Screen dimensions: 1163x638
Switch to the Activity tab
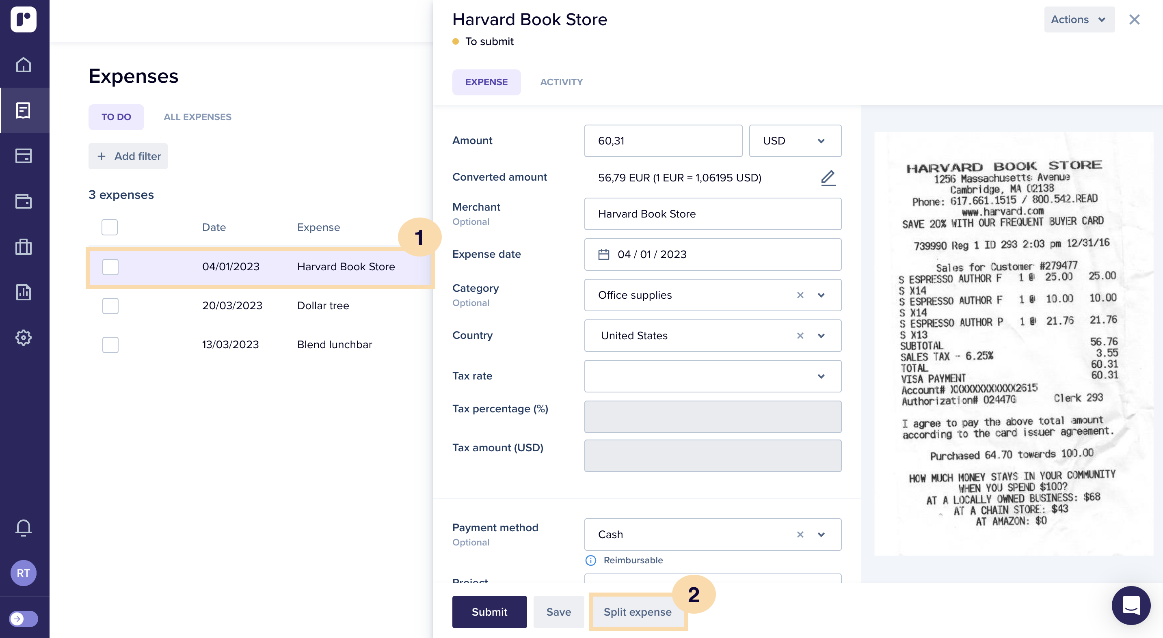pos(561,82)
